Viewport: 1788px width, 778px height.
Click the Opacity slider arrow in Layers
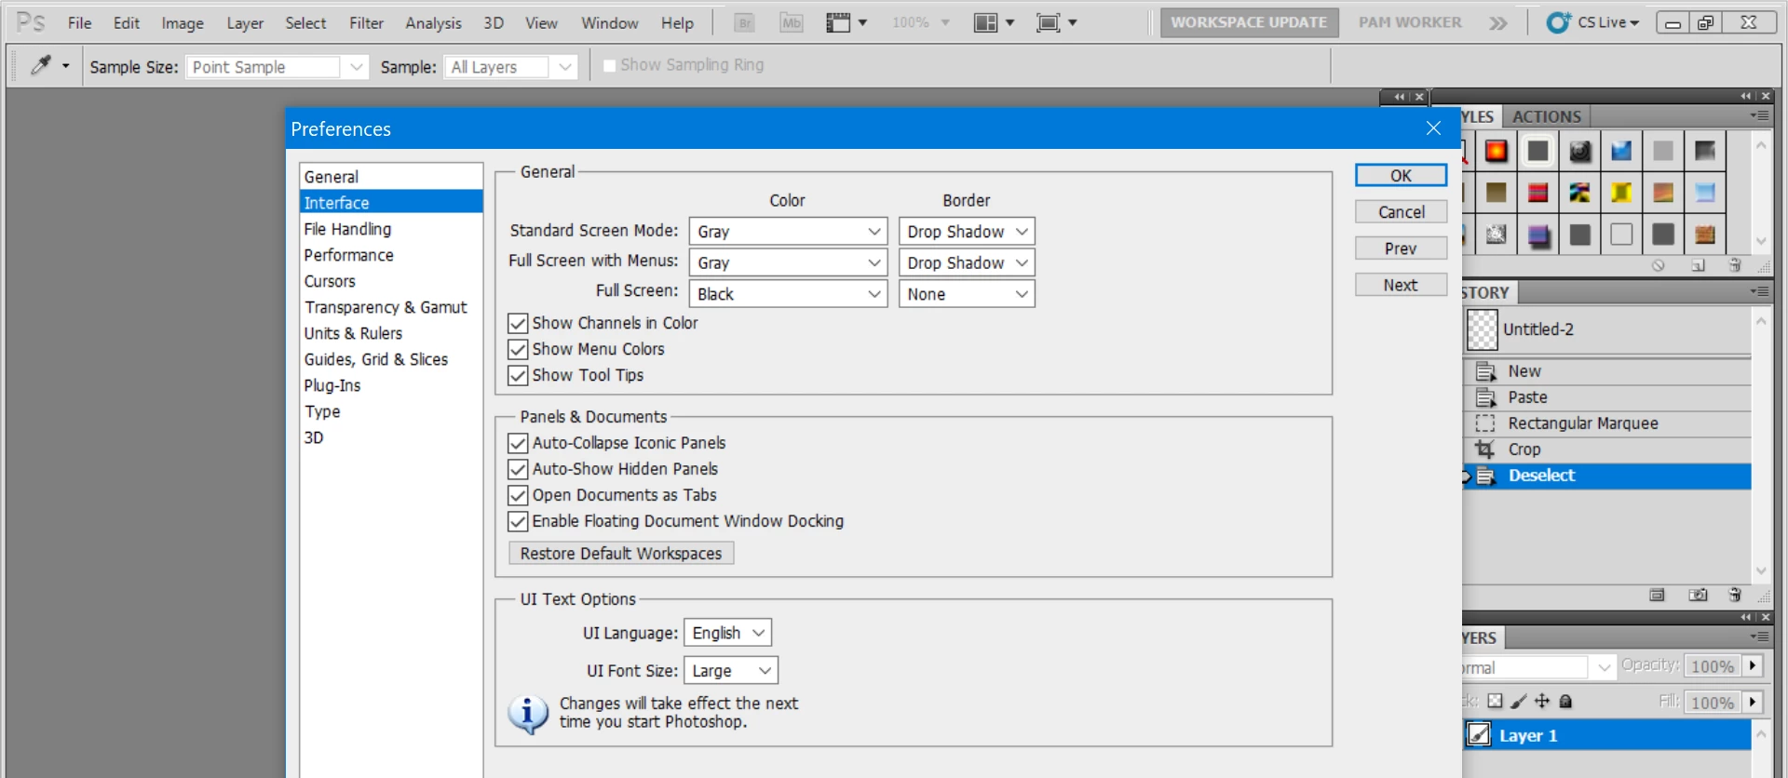point(1754,664)
